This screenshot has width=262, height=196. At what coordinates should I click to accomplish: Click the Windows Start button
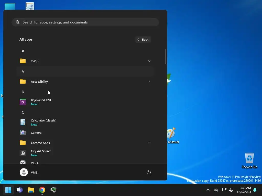pyautogui.click(x=8, y=190)
